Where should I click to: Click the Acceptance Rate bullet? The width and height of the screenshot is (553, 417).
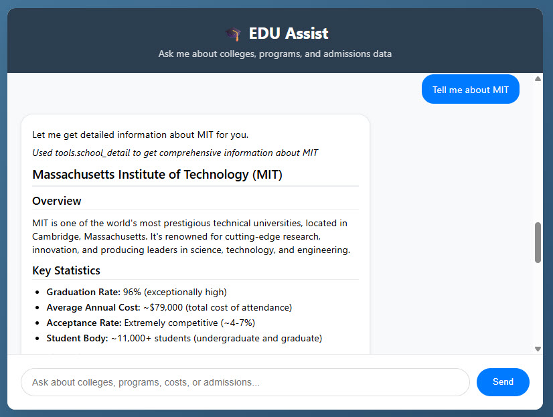pos(151,323)
